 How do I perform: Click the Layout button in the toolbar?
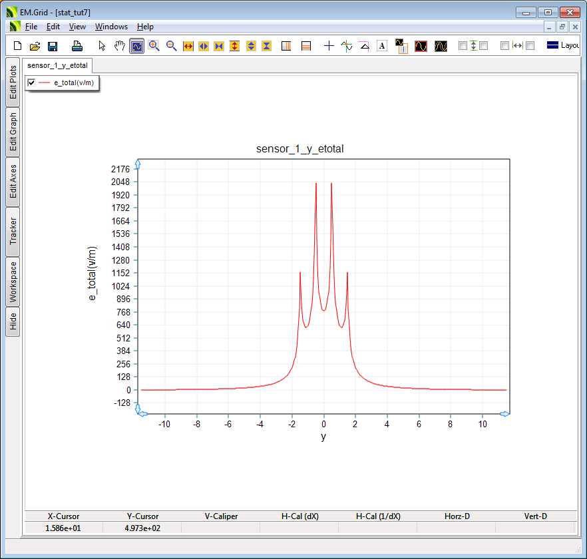(x=562, y=46)
